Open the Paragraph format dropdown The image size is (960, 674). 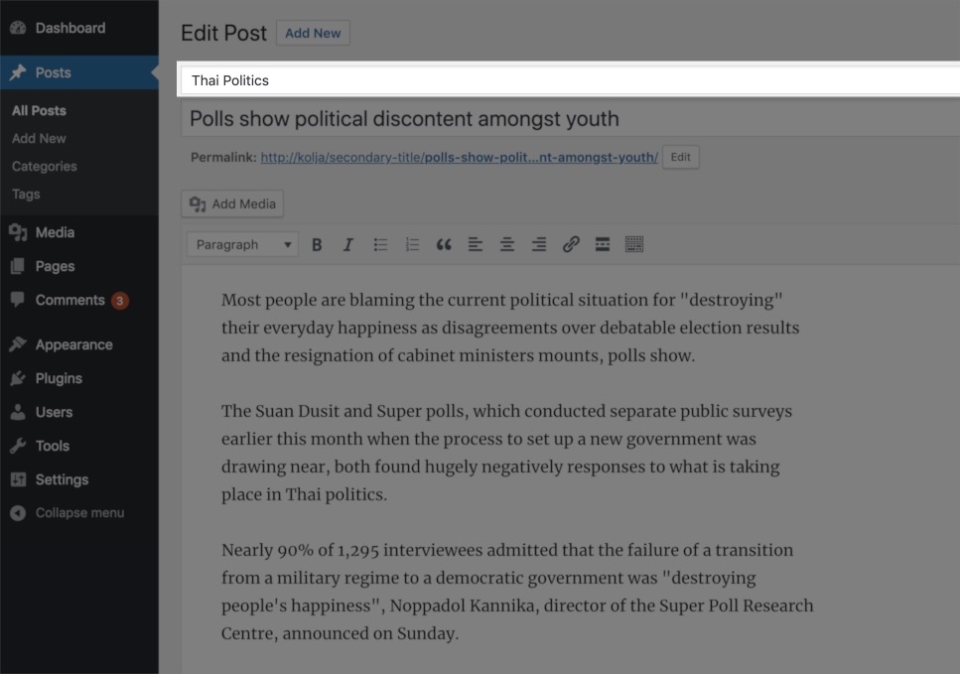tap(243, 245)
